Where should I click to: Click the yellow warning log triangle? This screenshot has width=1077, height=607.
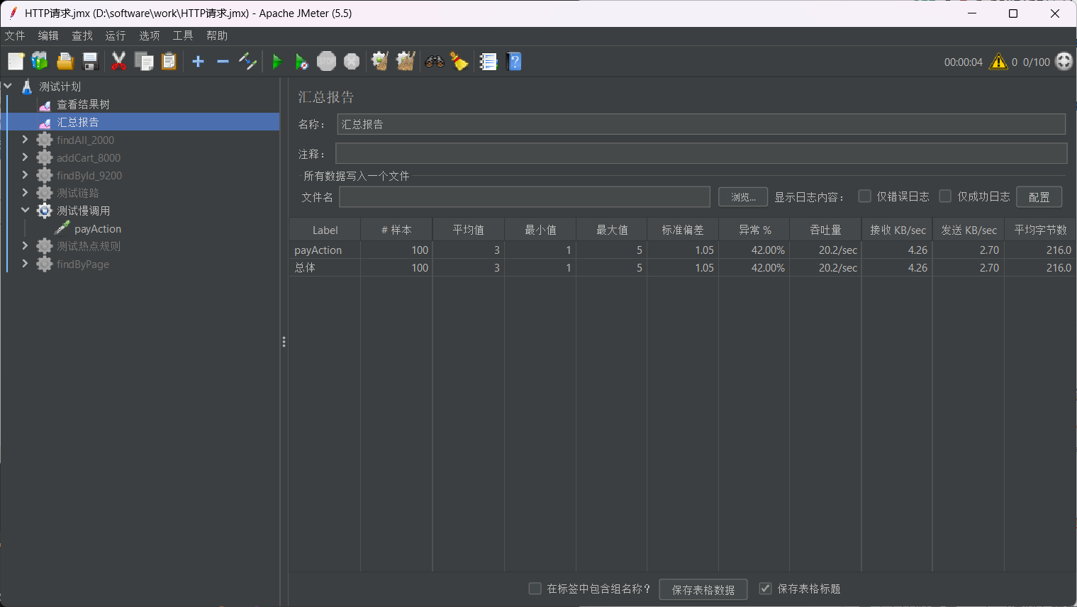[x=998, y=62]
